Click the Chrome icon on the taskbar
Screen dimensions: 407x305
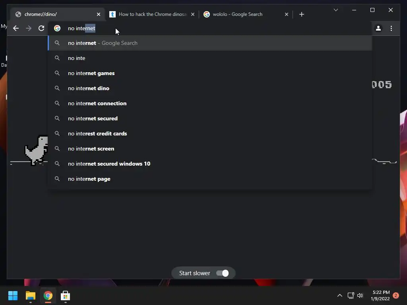[x=48, y=295]
